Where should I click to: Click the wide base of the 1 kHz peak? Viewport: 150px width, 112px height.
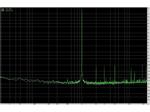coord(82,78)
